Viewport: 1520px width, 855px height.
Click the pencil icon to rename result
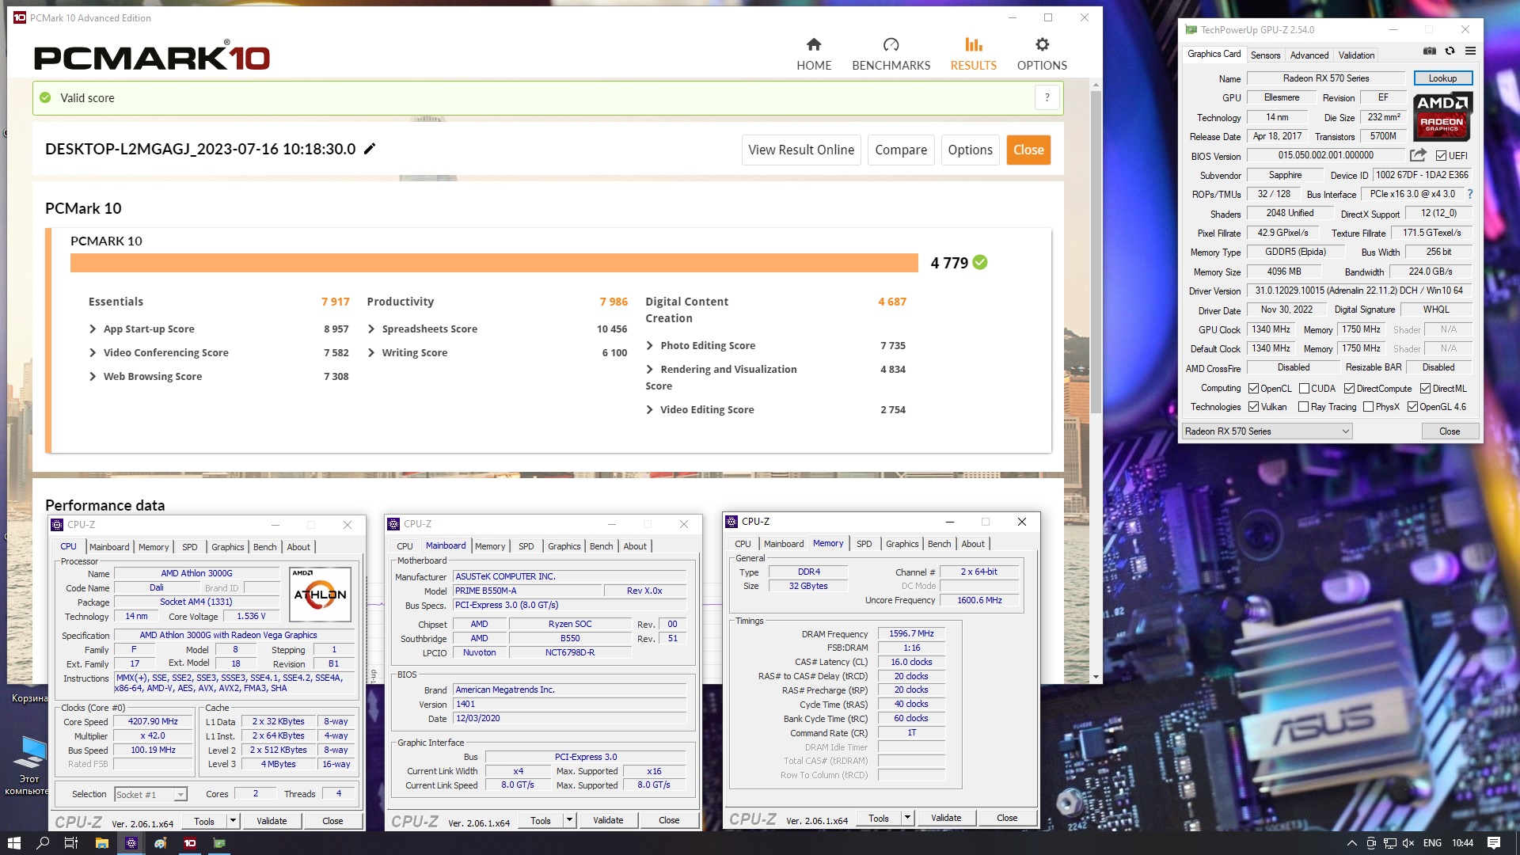(x=370, y=149)
